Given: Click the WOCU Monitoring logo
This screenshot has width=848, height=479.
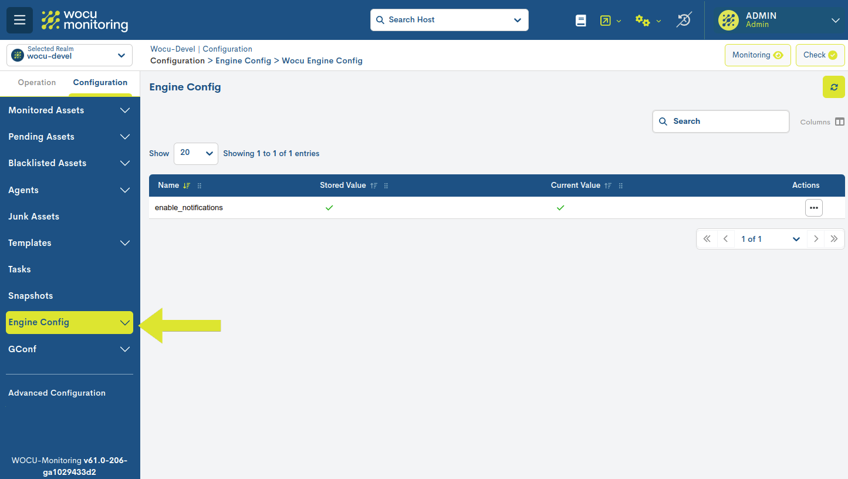Looking at the screenshot, I should pos(85,20).
